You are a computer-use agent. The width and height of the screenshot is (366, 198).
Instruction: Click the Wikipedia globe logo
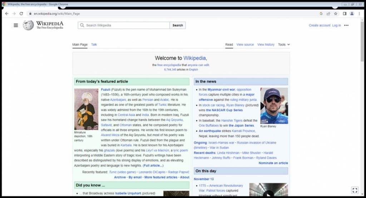tap(28, 25)
